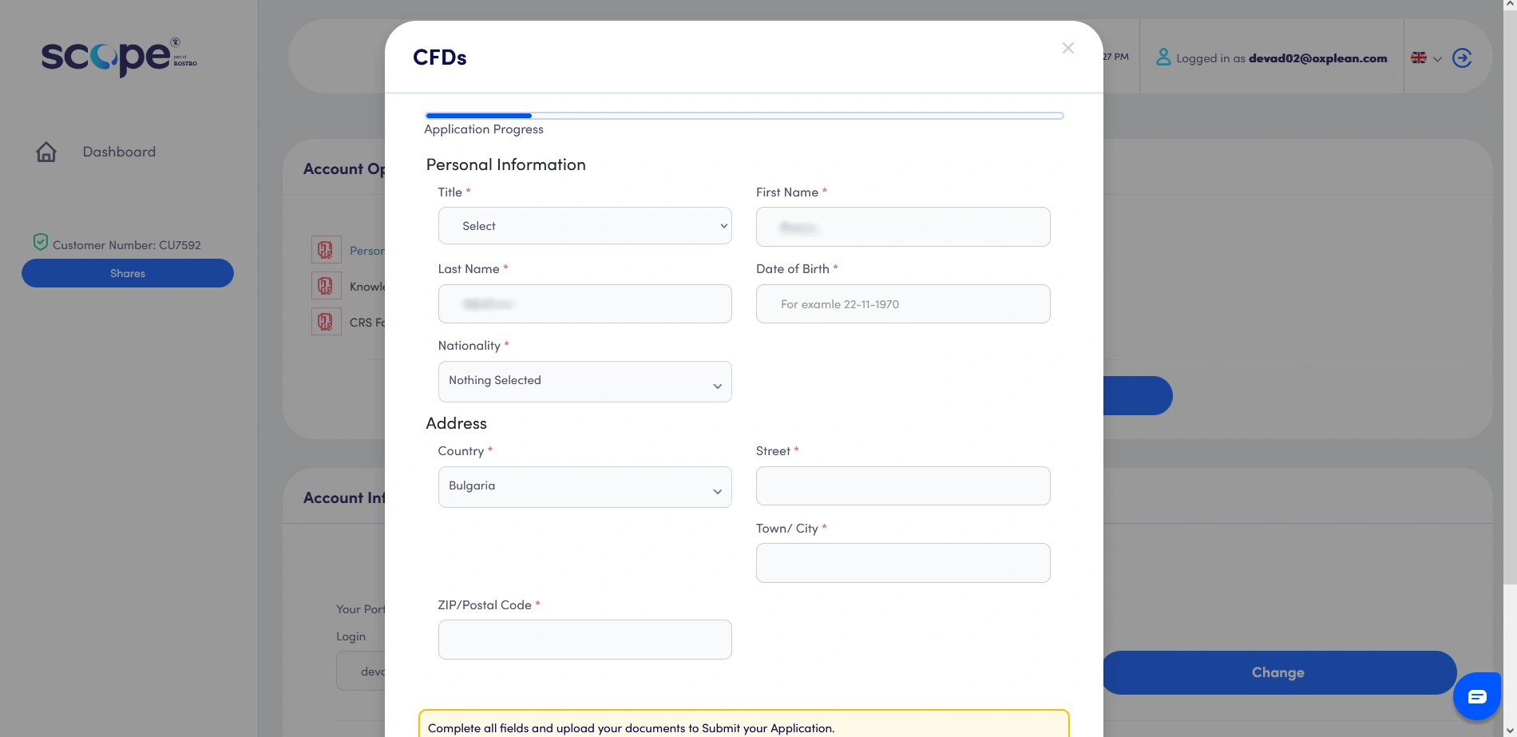Click the Shares button
Screen dimensions: 1517x737
click(127, 272)
